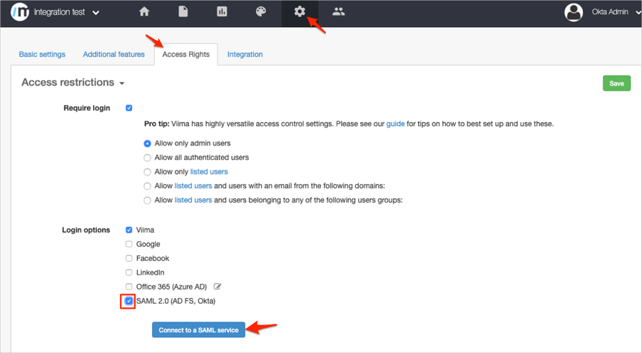The image size is (642, 353).
Task: Uncheck the SAML 2.0 login checkbox
Action: (x=129, y=301)
